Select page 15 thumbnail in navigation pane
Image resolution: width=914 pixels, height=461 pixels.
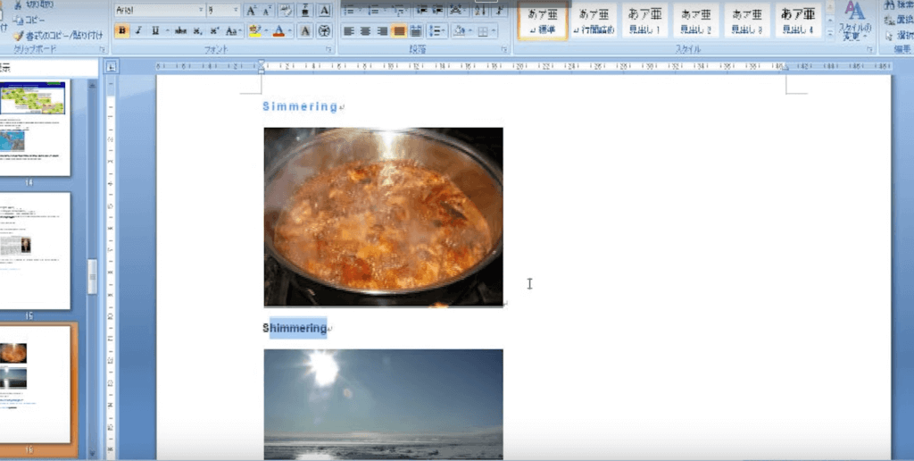tap(36, 250)
